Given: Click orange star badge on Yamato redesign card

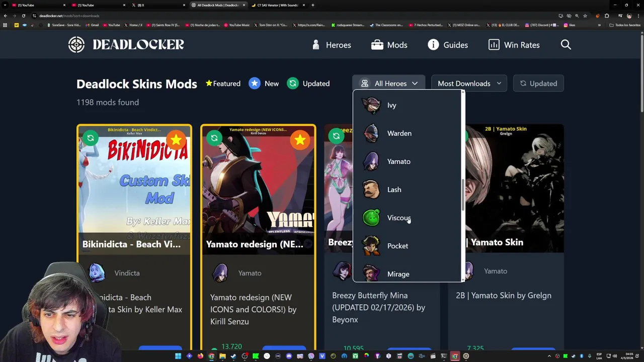Looking at the screenshot, I should [300, 140].
